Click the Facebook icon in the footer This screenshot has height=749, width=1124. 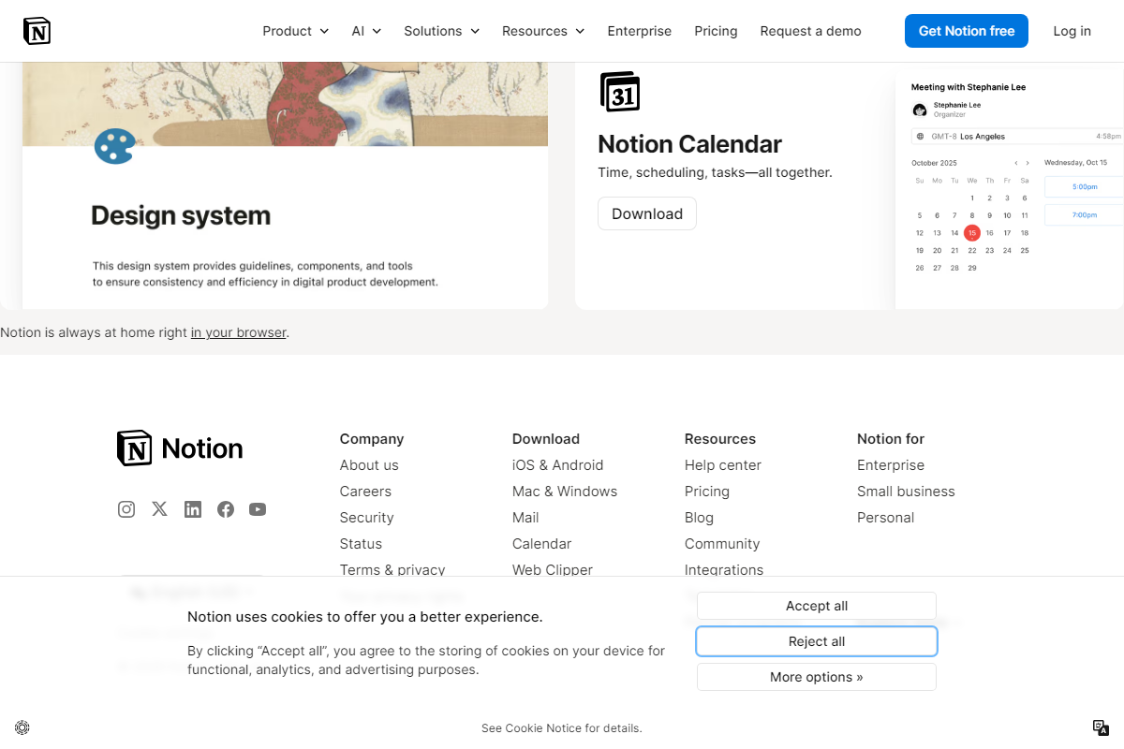(x=225, y=508)
